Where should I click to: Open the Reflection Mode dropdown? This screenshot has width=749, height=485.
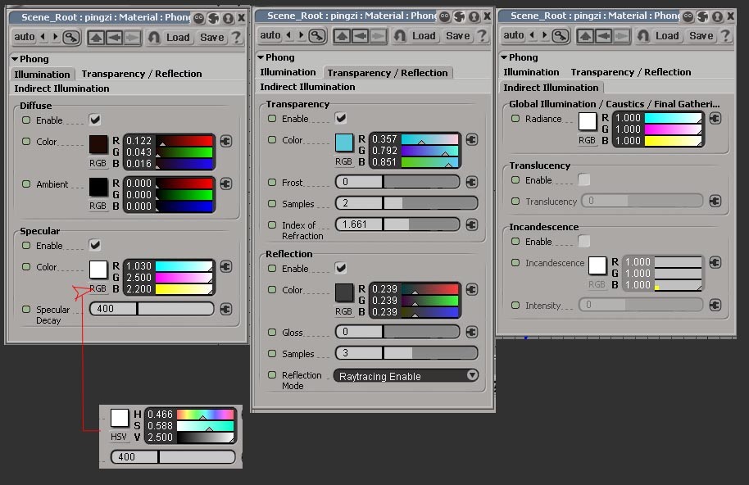[x=406, y=376]
